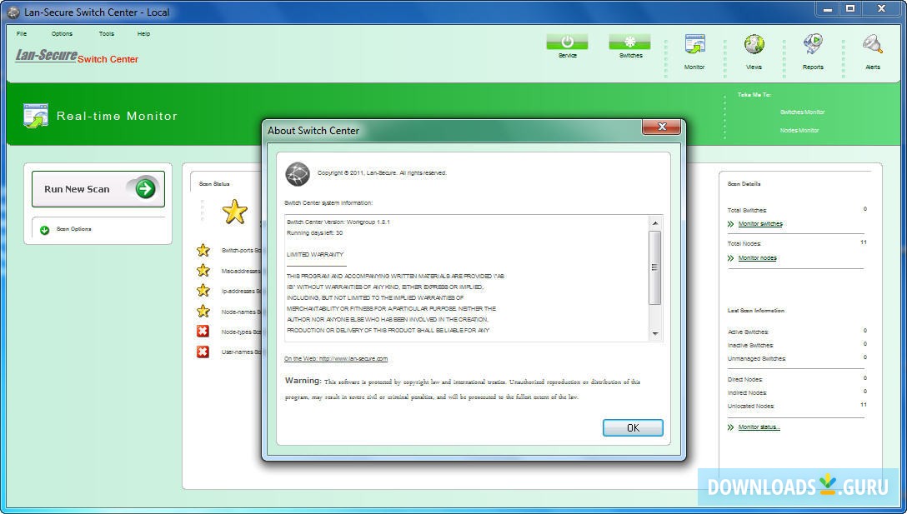
Task: Maximize the Lan-Secure Switch Center window
Action: pyautogui.click(x=850, y=8)
